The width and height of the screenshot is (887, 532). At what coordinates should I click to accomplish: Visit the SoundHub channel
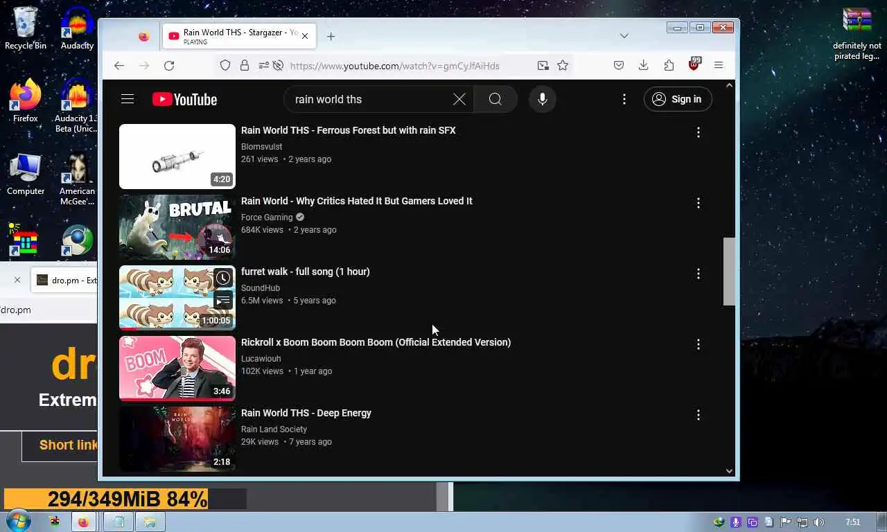click(x=261, y=288)
